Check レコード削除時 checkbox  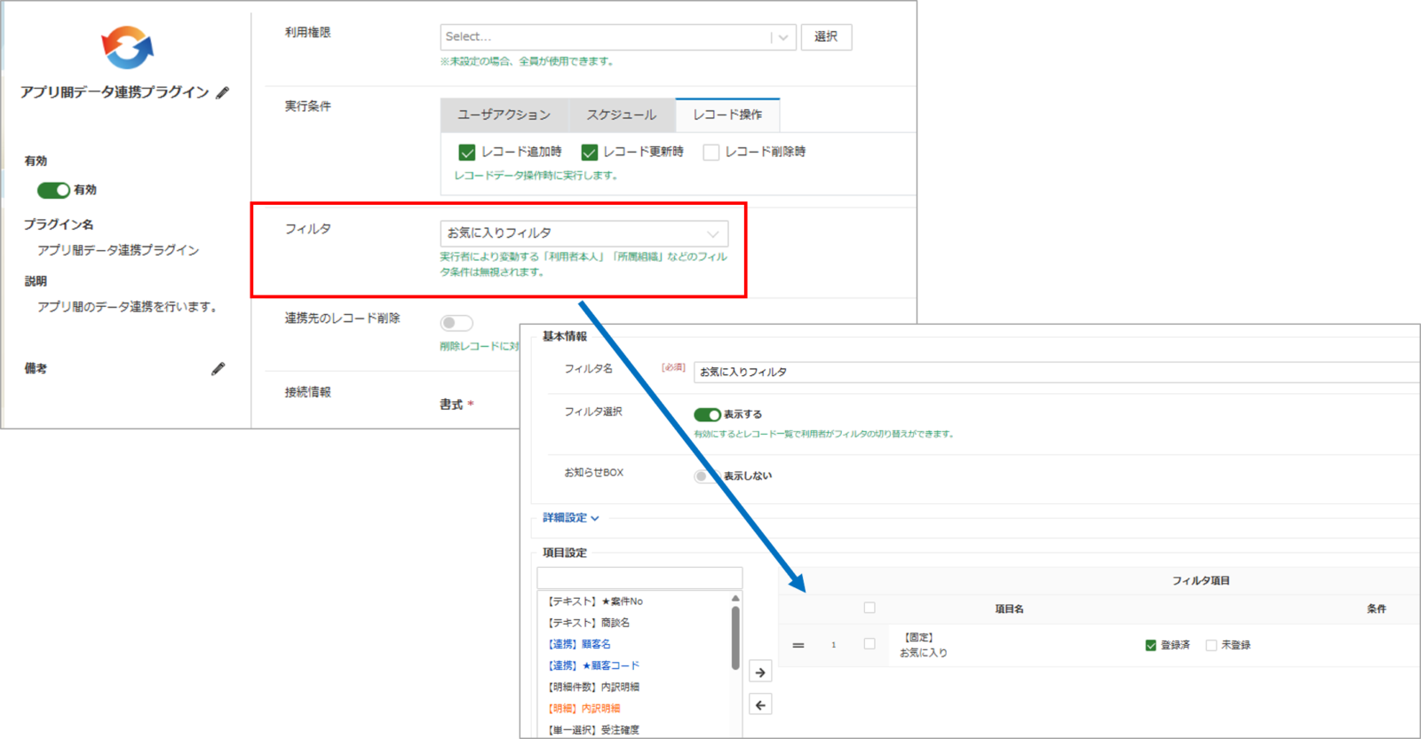click(x=710, y=153)
